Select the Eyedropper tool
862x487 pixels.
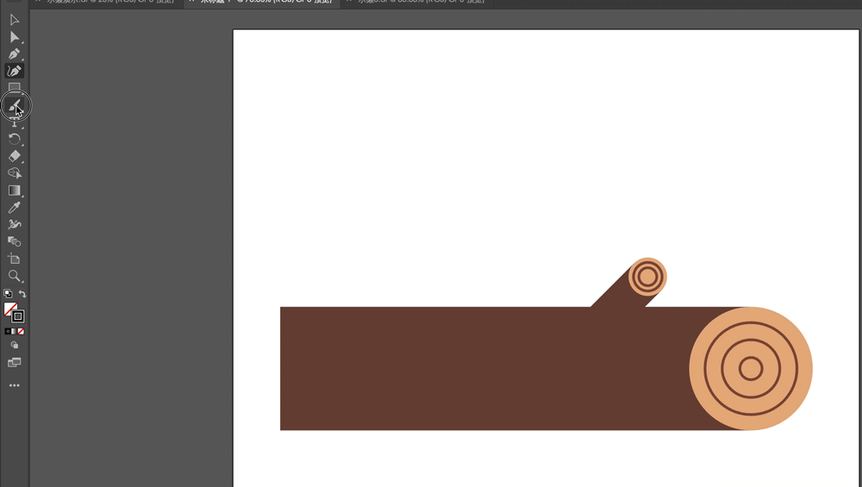pyautogui.click(x=15, y=207)
